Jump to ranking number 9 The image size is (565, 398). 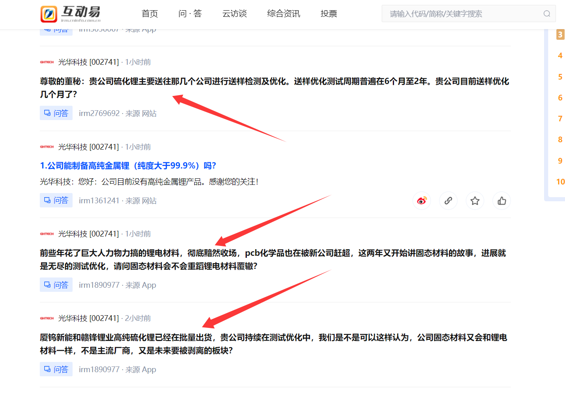(x=560, y=161)
